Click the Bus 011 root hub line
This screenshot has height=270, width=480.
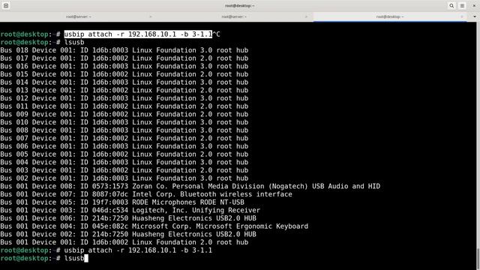tap(124, 106)
